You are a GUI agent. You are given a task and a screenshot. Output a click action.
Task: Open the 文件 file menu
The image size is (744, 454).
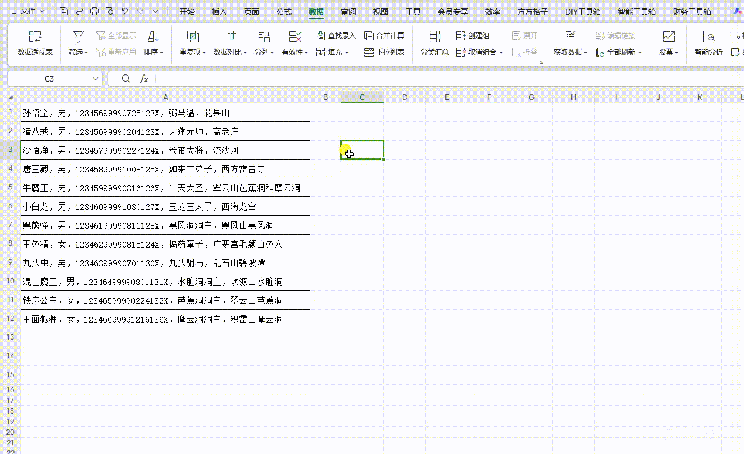(x=28, y=11)
